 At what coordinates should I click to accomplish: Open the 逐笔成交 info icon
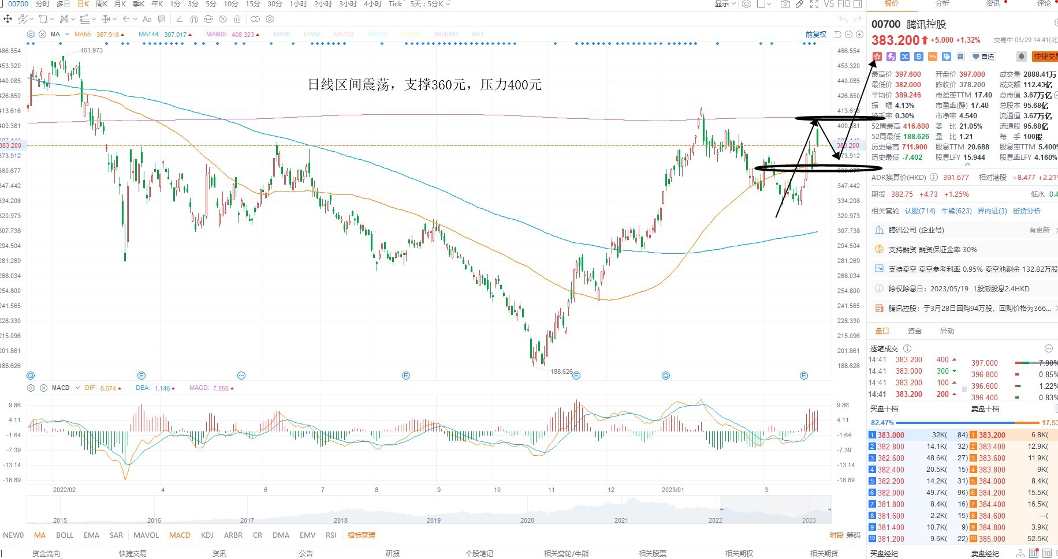[907, 348]
